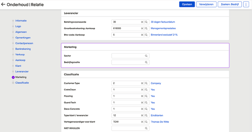Clear the Betalingsvoorwaarde field value
Image resolution: width=252 pixels, height=132 pixels.
(x=142, y=22)
